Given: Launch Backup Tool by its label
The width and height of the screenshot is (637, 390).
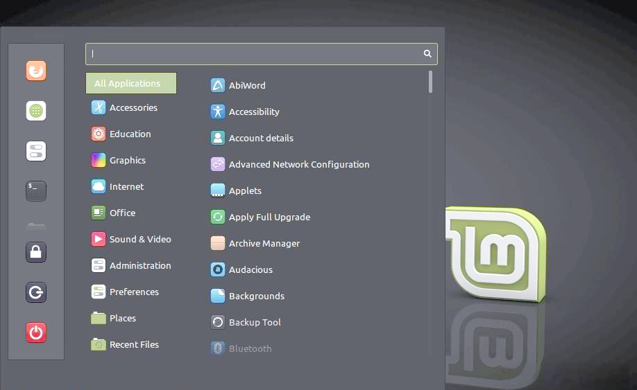Looking at the screenshot, I should click(x=255, y=322).
